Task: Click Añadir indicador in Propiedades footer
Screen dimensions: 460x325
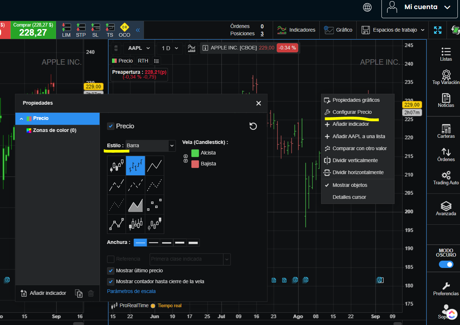Action: [x=44, y=293]
